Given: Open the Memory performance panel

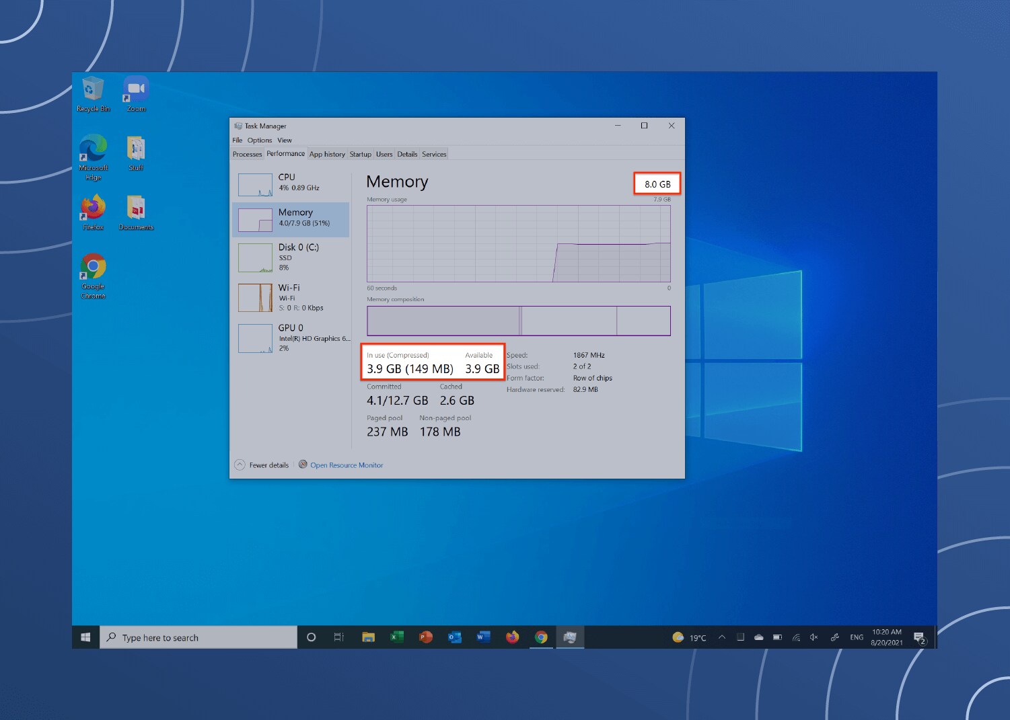Looking at the screenshot, I should 289,218.
